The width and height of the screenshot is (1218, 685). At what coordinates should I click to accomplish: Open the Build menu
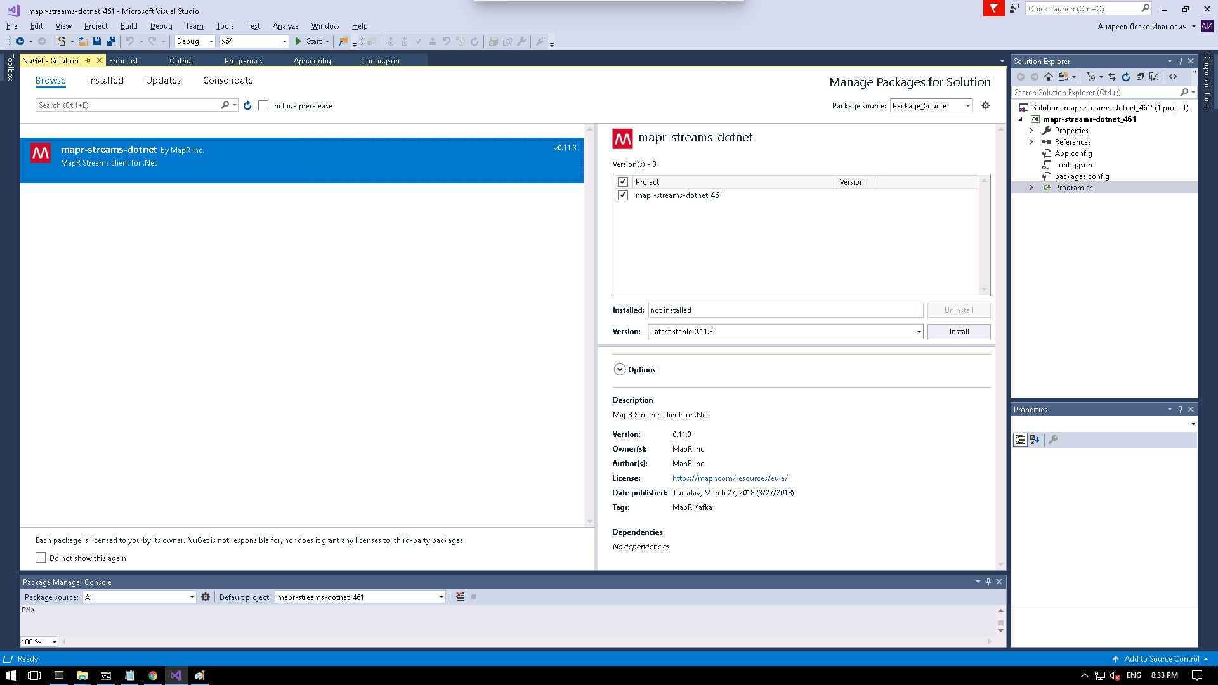(x=129, y=26)
